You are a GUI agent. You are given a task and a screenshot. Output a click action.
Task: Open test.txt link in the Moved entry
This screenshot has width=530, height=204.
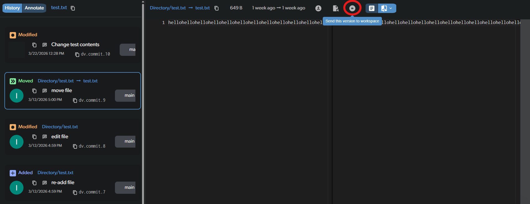(x=90, y=81)
